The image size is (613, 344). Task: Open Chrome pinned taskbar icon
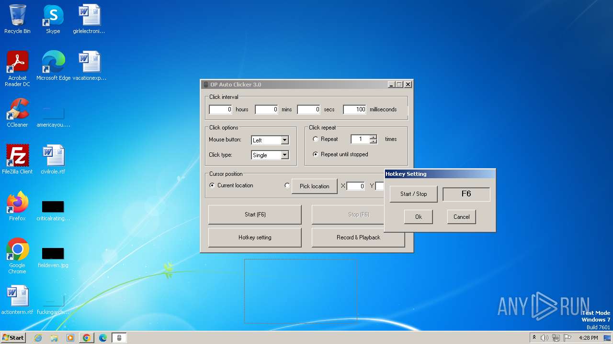click(x=87, y=338)
